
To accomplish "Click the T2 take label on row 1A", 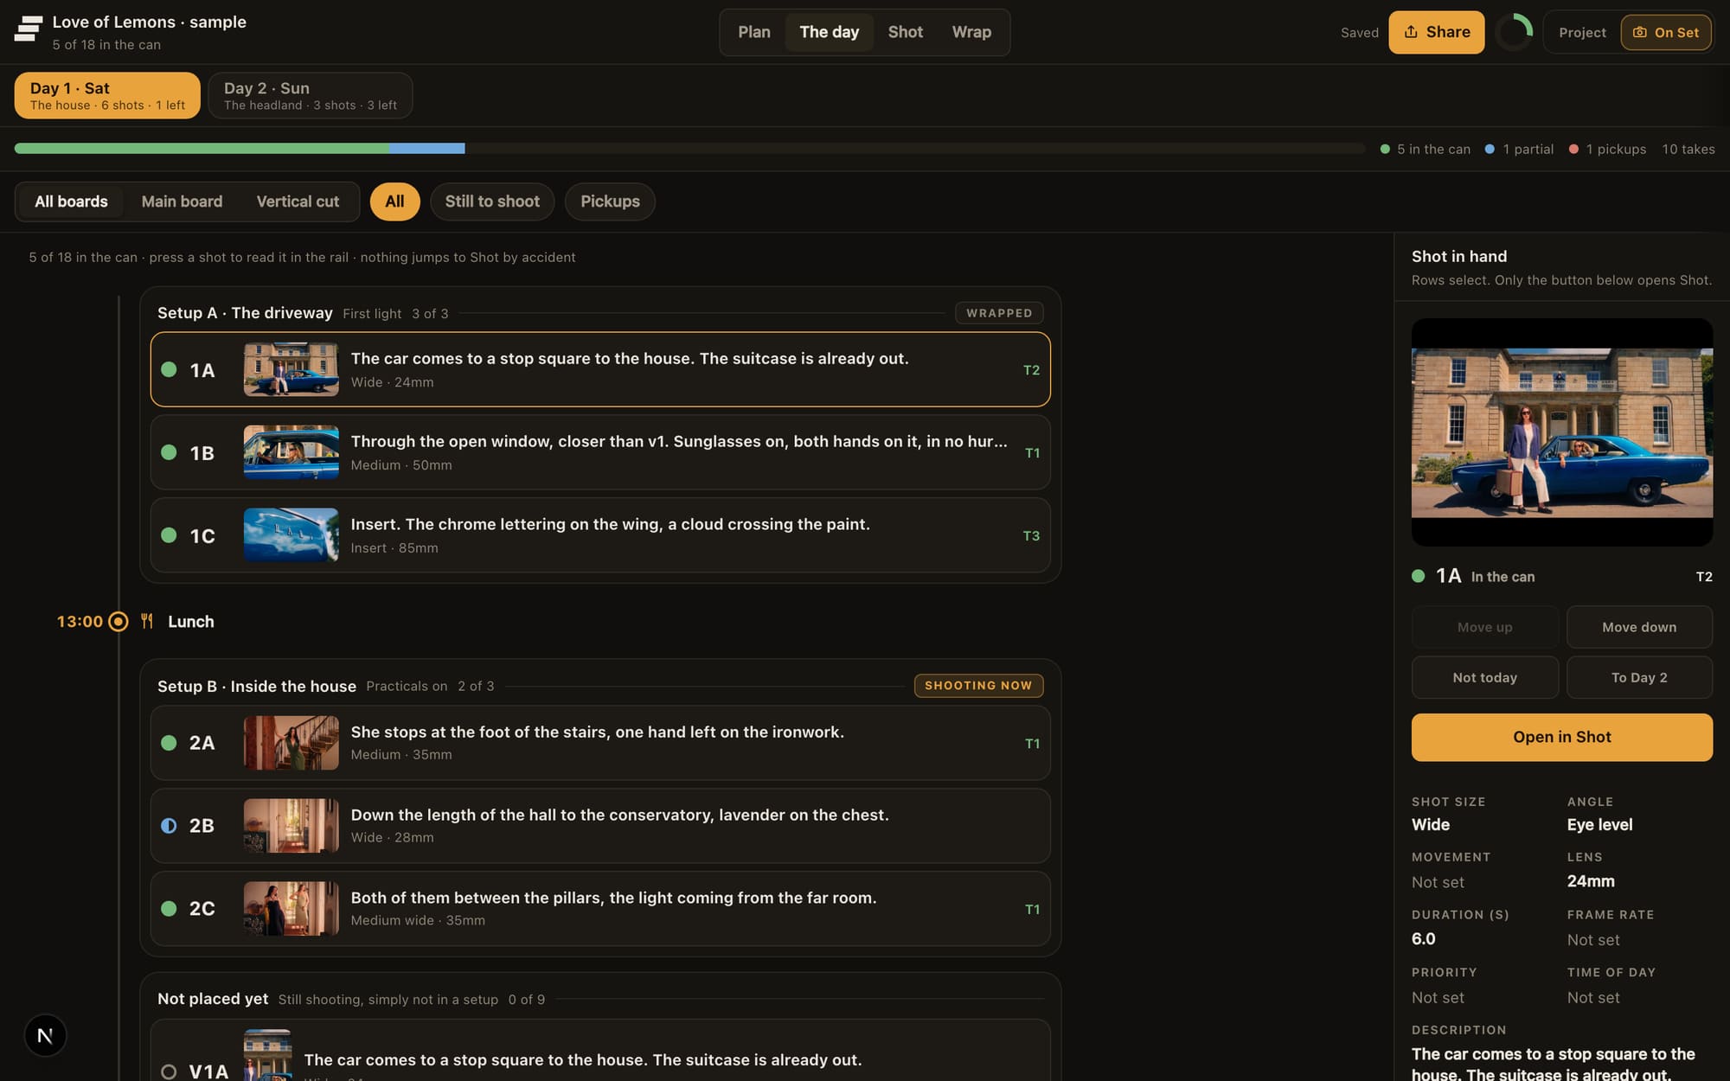I will tap(1031, 370).
